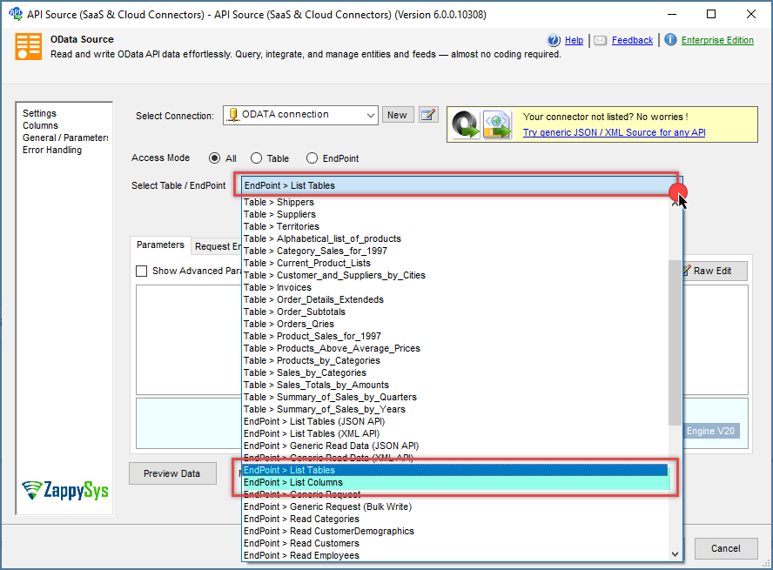Click the app icon in title bar
Screen dimensions: 773x570
(x=14, y=14)
